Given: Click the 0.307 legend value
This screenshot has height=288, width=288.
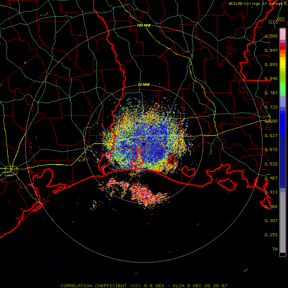Looking at the screenshot, I should (271, 221).
